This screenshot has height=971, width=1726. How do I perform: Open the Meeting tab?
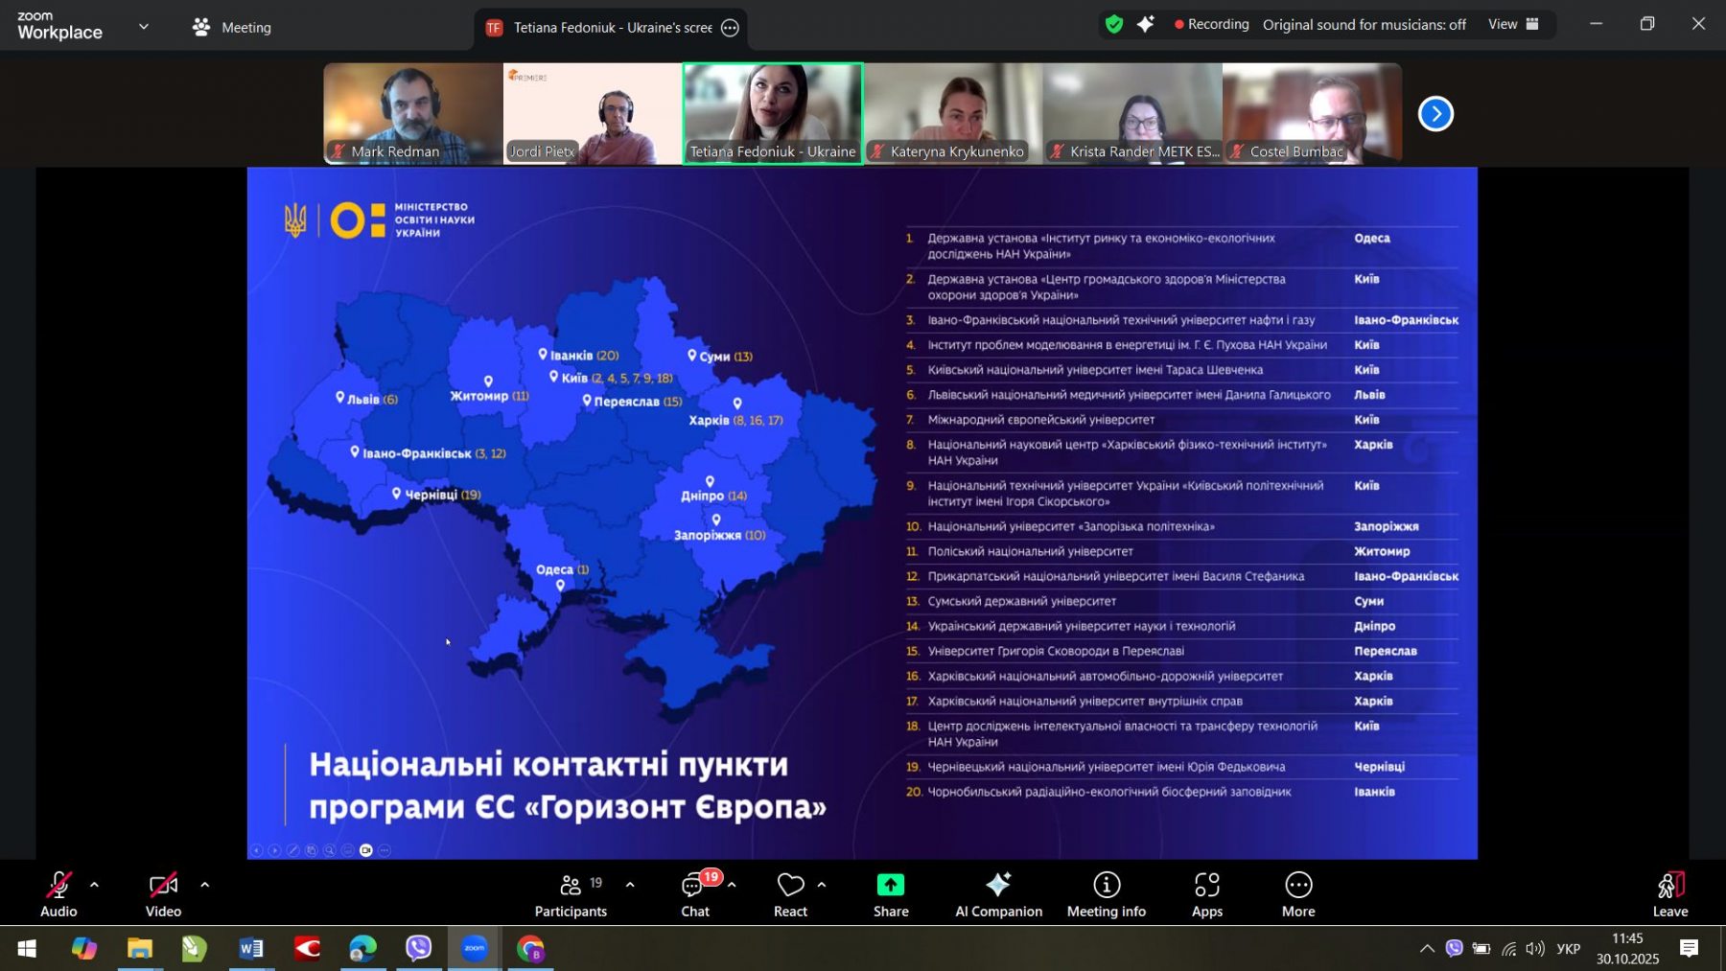(232, 28)
